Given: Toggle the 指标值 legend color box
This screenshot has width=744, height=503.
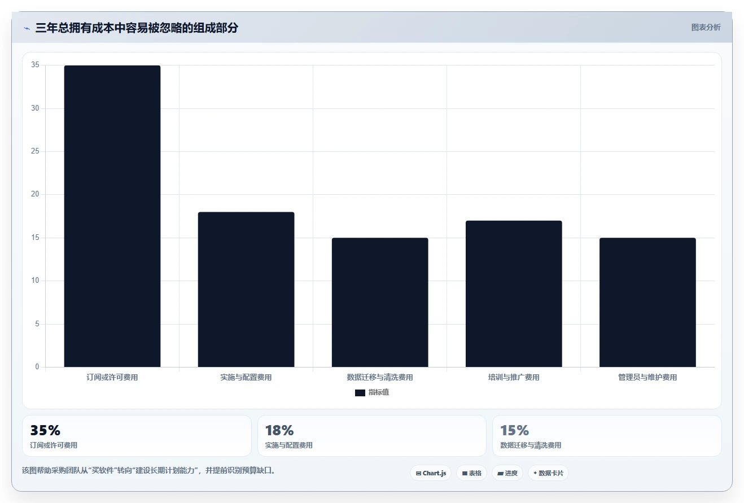Looking at the screenshot, I should click(x=360, y=393).
